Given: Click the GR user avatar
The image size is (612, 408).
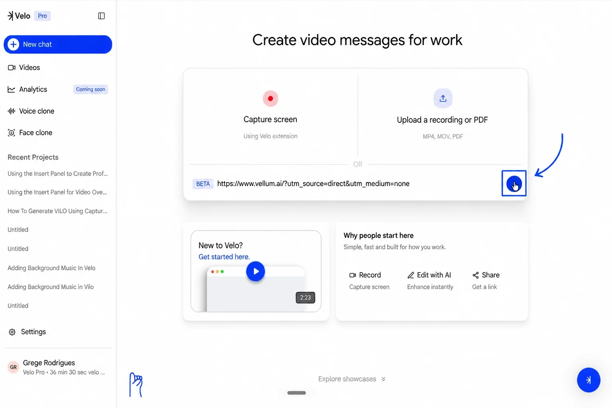Looking at the screenshot, I should click(x=13, y=367).
